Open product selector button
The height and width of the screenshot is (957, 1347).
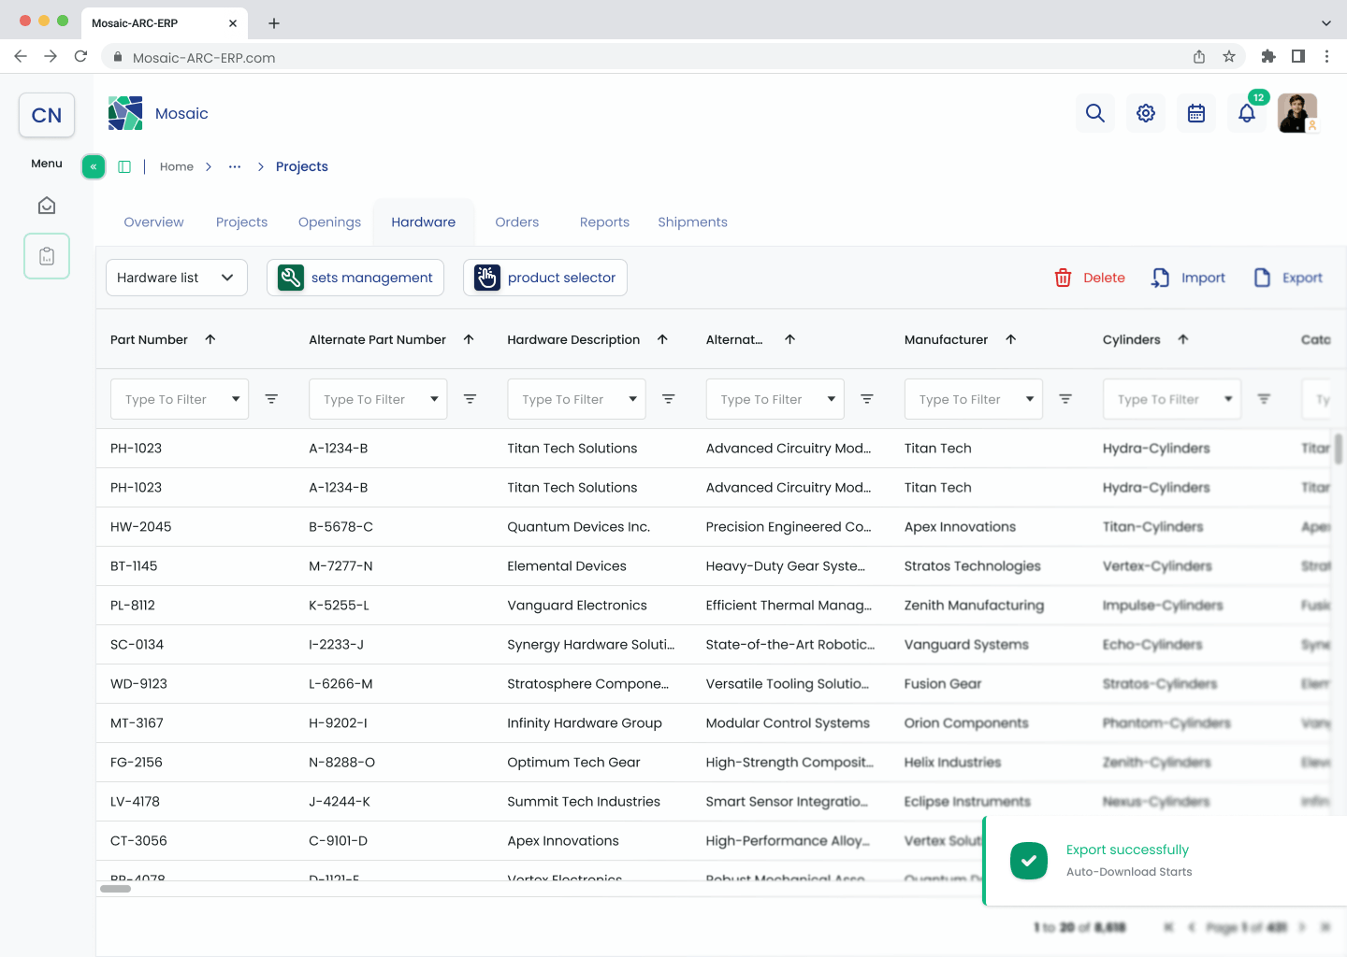[545, 278]
